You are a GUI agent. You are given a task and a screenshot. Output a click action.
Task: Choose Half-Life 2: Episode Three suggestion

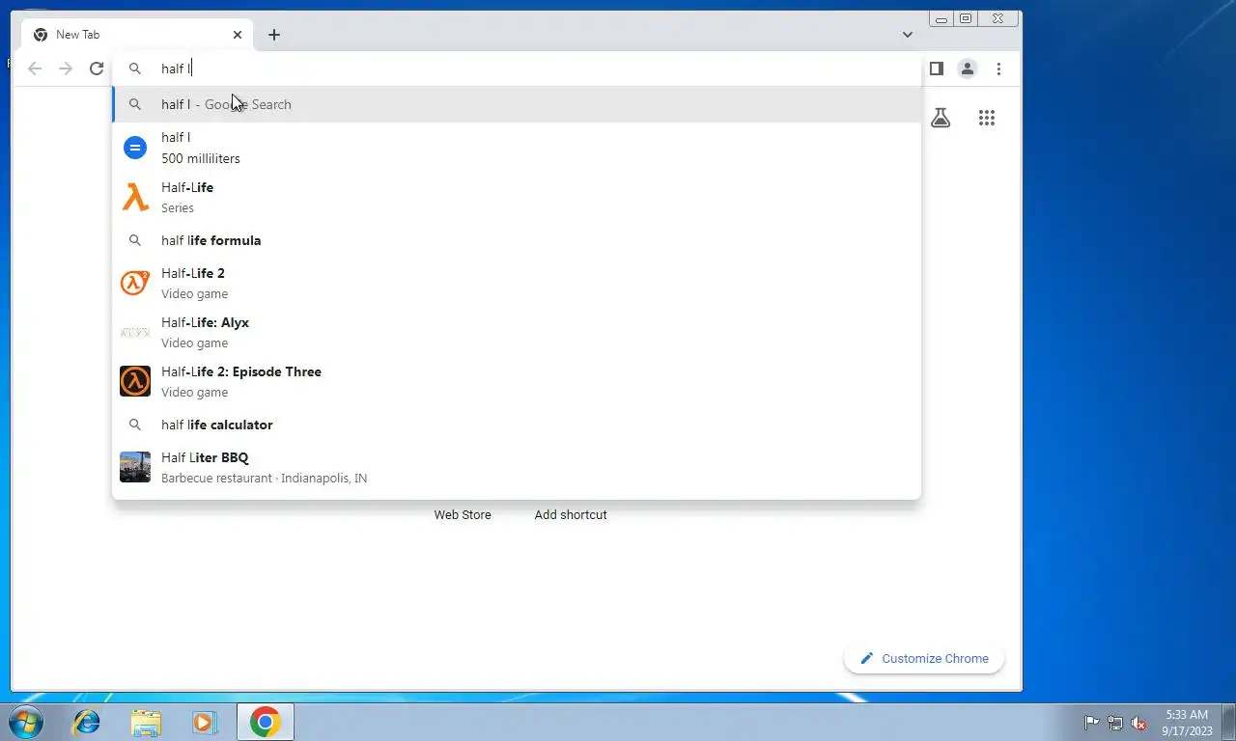[517, 381]
